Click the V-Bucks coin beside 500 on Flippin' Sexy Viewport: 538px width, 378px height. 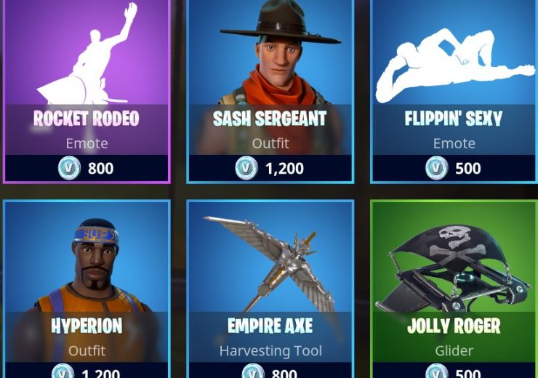437,168
